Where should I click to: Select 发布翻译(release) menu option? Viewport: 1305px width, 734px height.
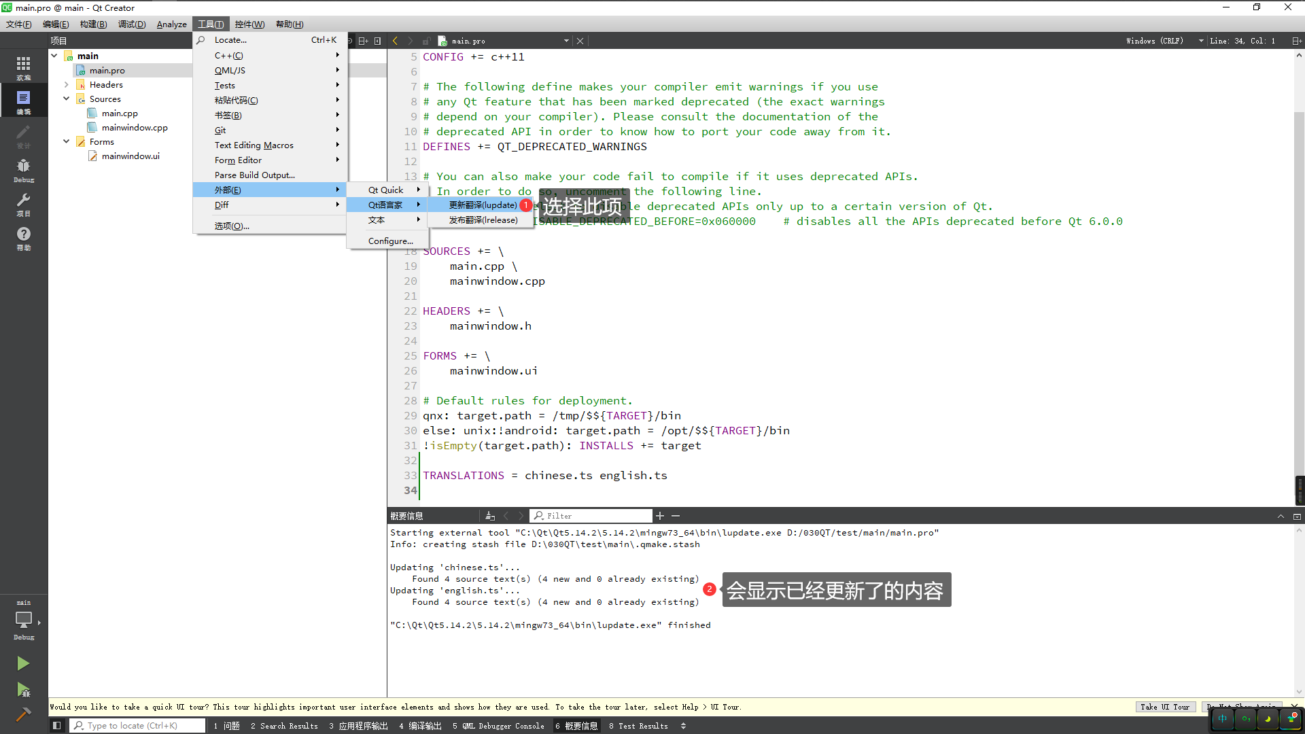coord(484,220)
